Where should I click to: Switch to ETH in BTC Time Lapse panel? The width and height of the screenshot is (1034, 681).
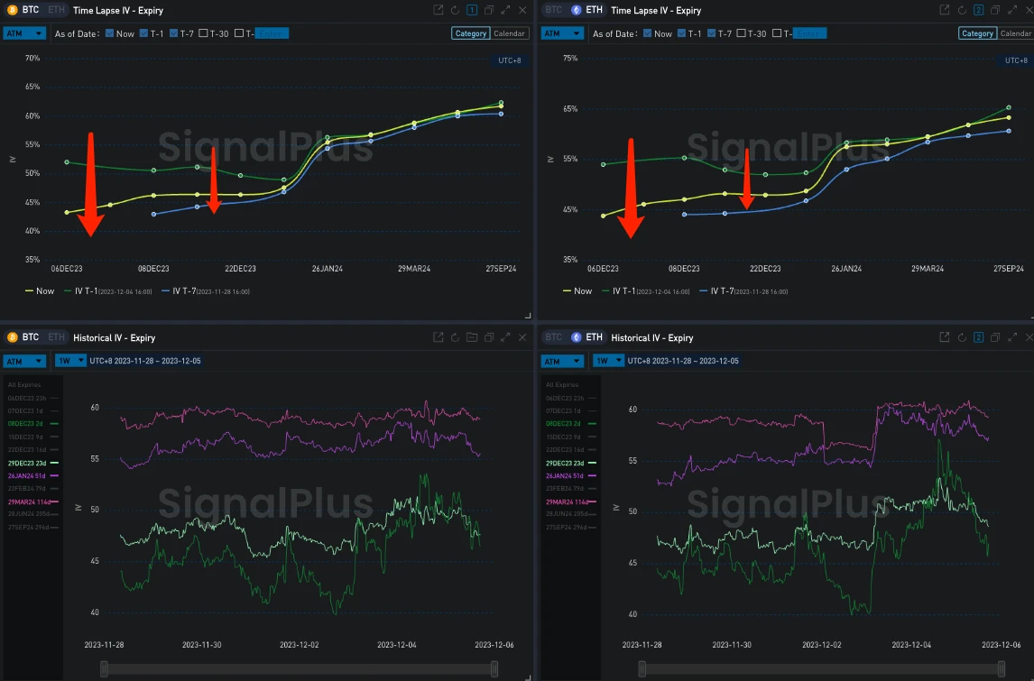pyautogui.click(x=56, y=10)
